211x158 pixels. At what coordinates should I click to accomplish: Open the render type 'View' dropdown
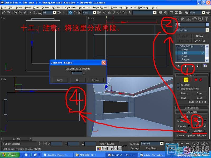pos(203,12)
